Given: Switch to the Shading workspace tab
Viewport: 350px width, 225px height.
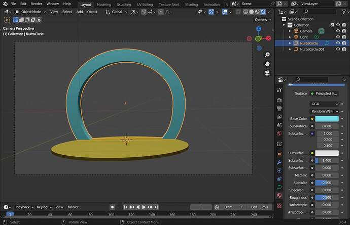Looking at the screenshot, I should click(191, 5).
